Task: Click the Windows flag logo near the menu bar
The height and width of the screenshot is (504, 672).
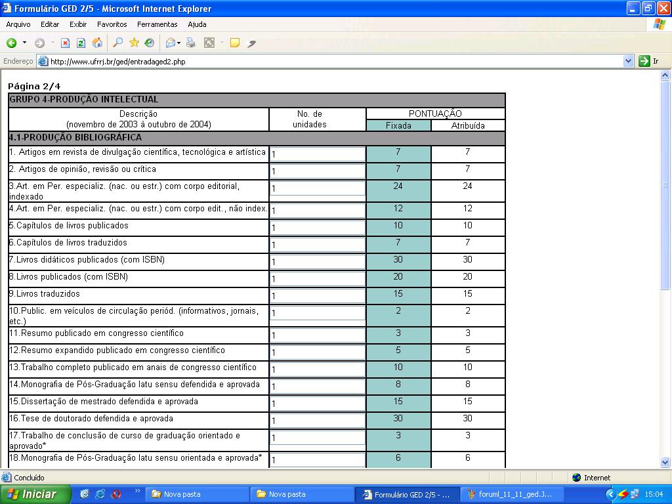Action: (659, 24)
